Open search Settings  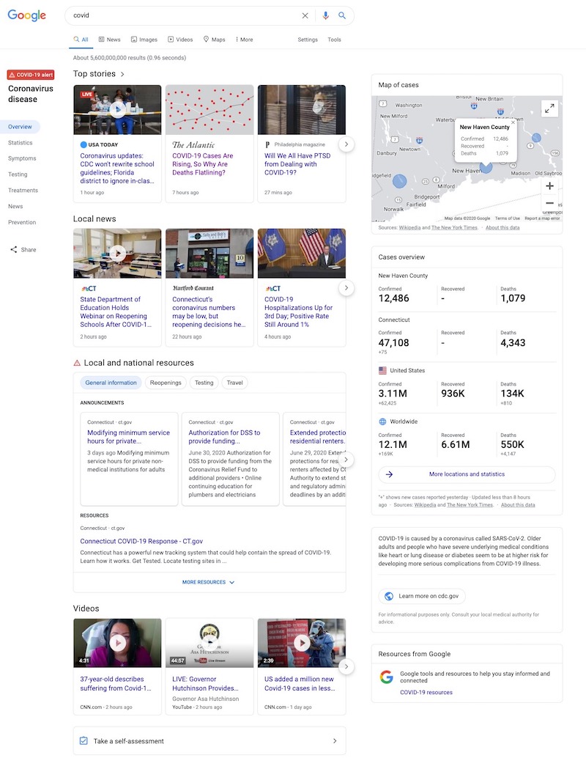(x=308, y=40)
